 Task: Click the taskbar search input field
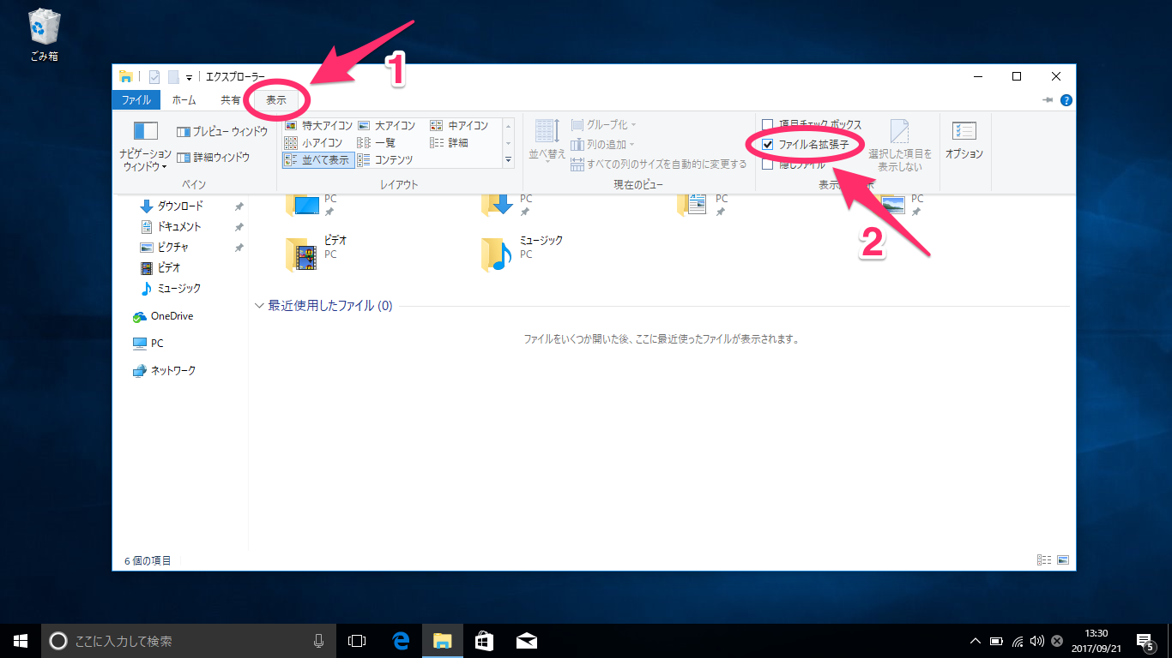coord(172,640)
